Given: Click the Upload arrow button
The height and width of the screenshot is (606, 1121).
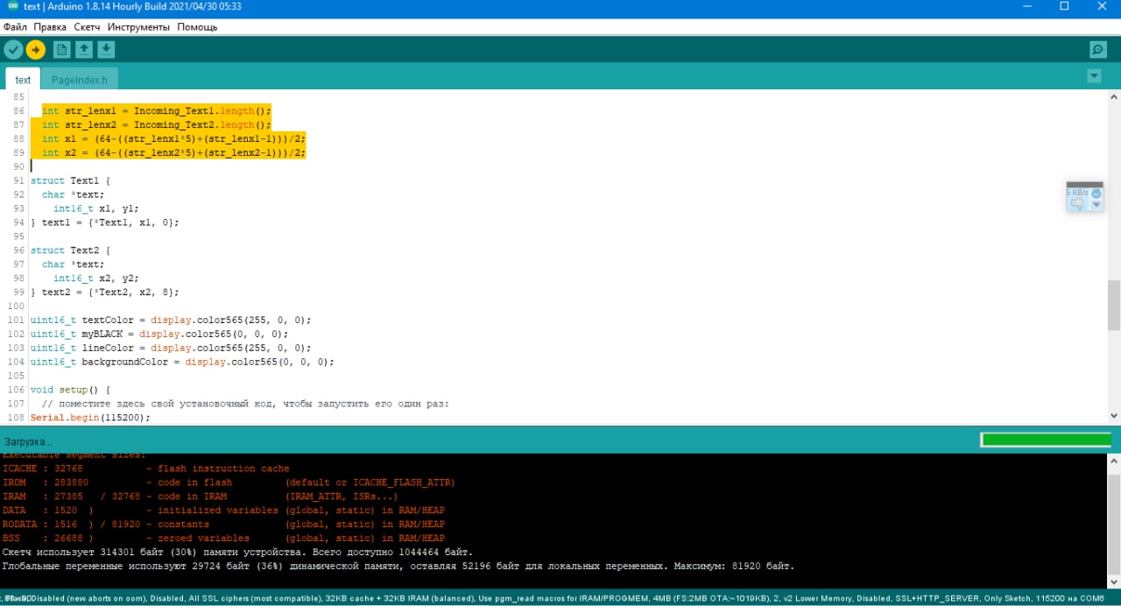Looking at the screenshot, I should click(x=35, y=50).
